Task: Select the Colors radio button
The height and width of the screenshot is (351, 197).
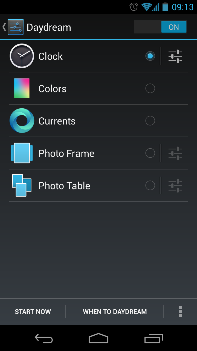Action: (x=150, y=89)
